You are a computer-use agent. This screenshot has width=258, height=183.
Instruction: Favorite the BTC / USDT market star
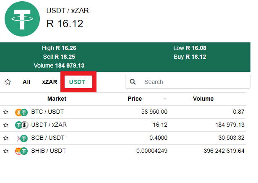(6, 112)
